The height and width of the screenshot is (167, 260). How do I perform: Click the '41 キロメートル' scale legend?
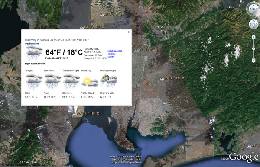(x=28, y=162)
